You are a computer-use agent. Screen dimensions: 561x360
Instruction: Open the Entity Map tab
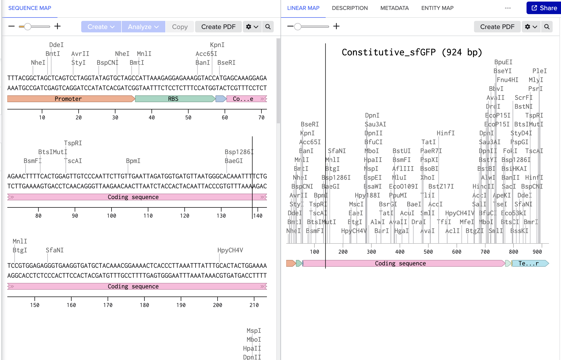click(437, 8)
